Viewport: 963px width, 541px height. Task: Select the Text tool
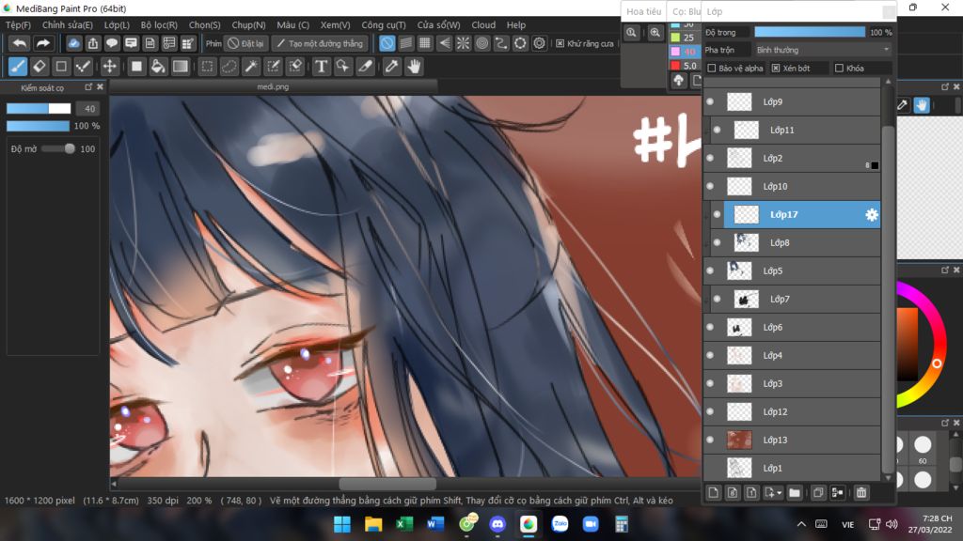point(321,67)
